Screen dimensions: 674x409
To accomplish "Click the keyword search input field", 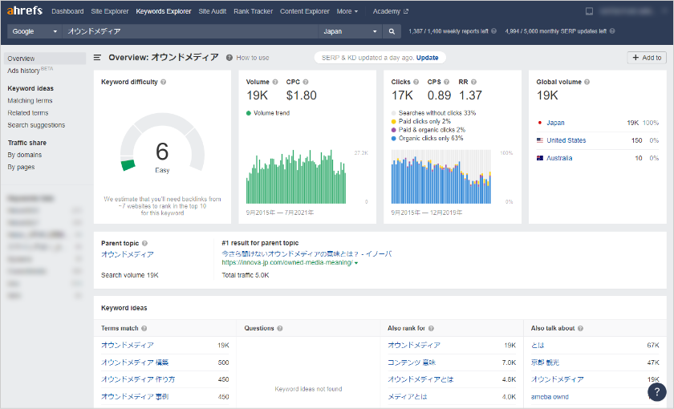I will point(190,31).
